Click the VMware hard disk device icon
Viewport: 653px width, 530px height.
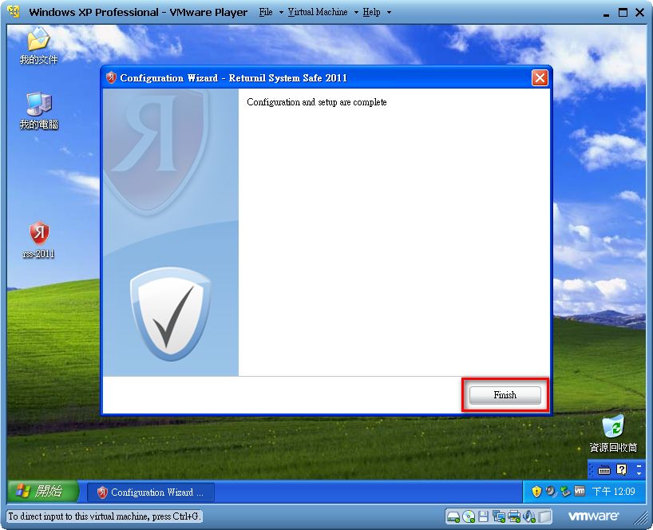pos(453,516)
